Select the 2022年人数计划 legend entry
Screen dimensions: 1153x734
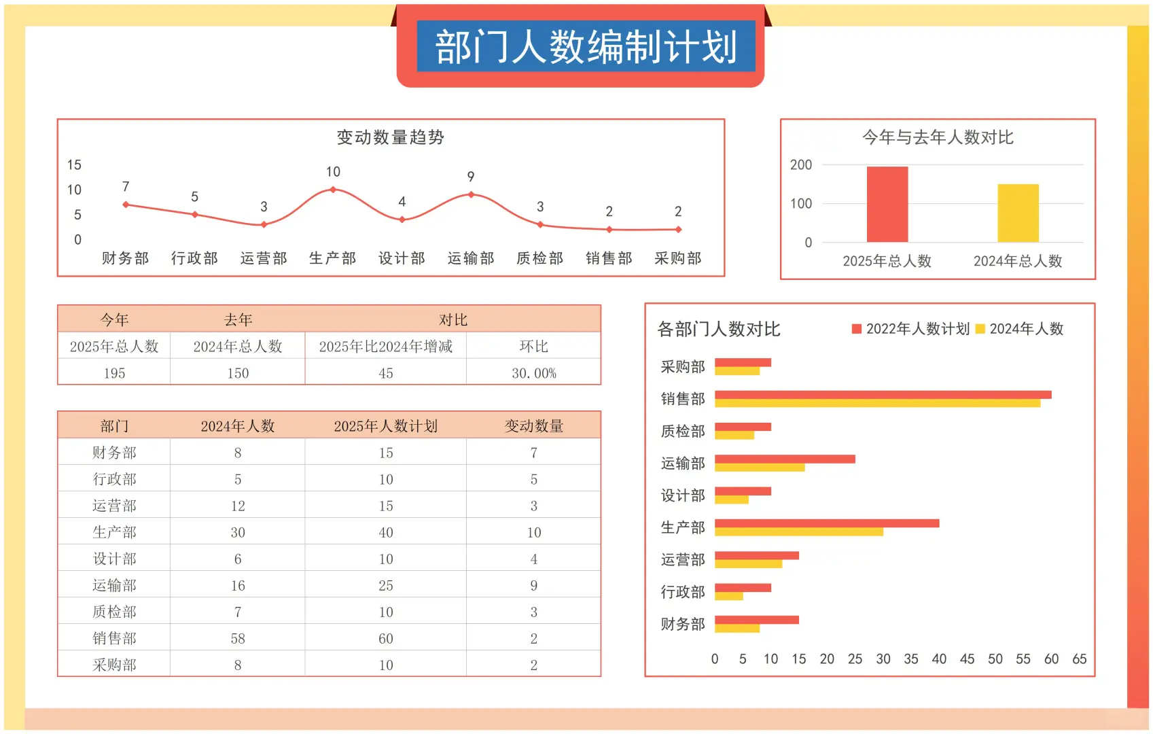[917, 329]
